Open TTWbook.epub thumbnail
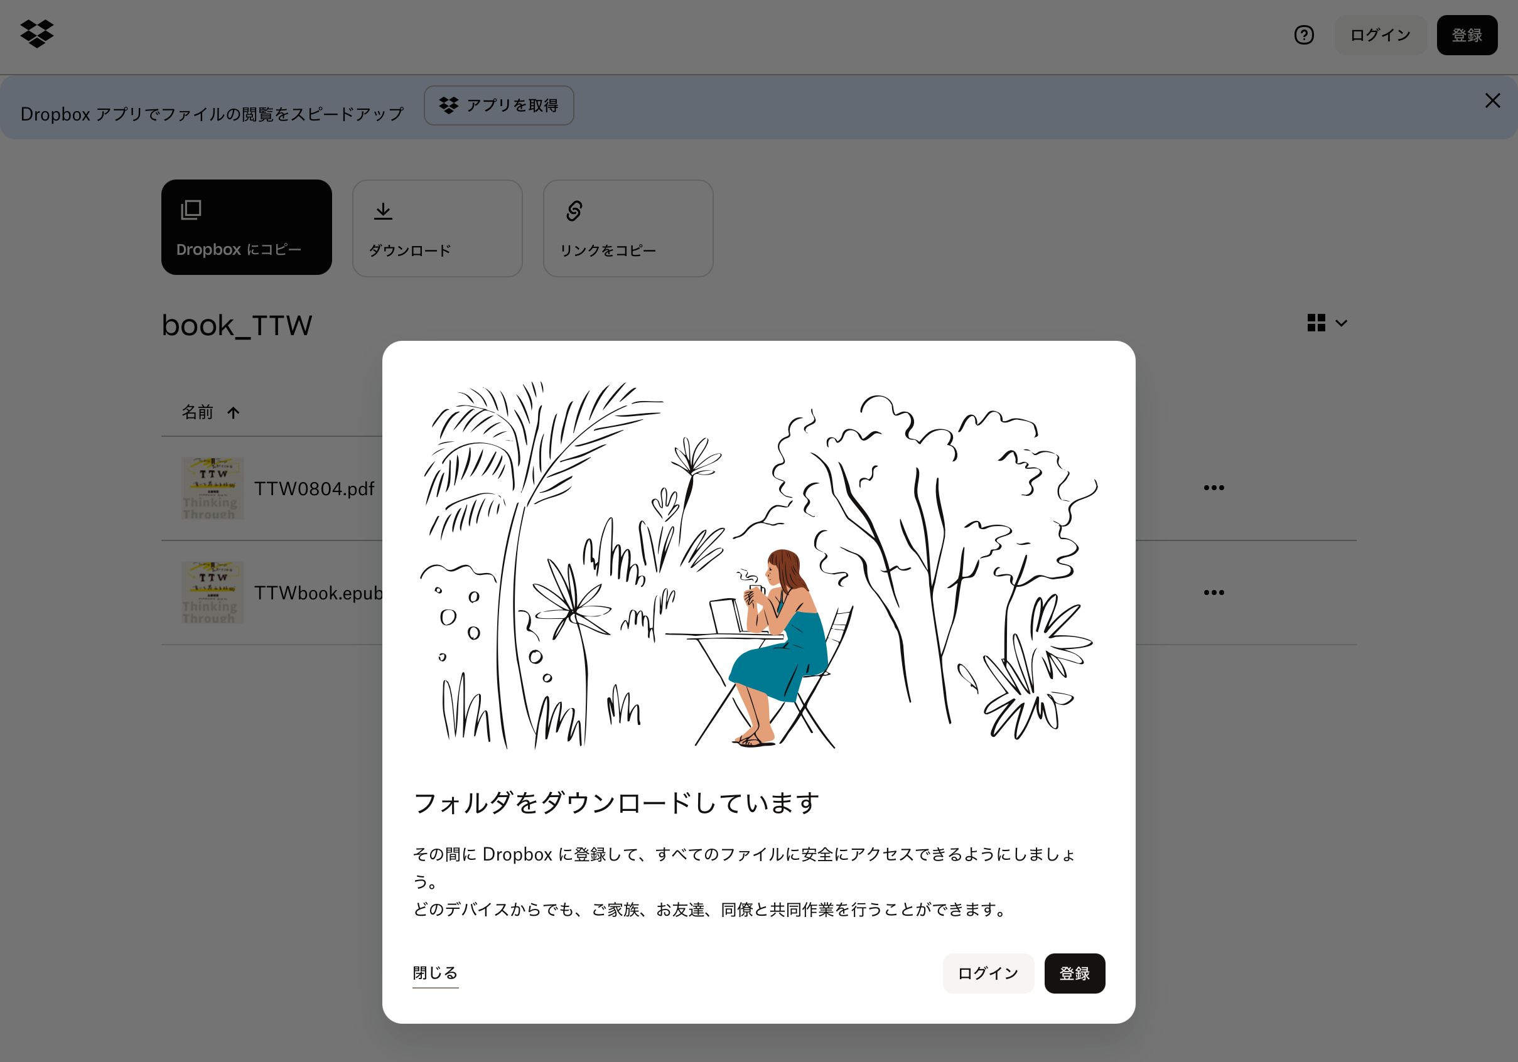The height and width of the screenshot is (1062, 1518). [x=212, y=593]
